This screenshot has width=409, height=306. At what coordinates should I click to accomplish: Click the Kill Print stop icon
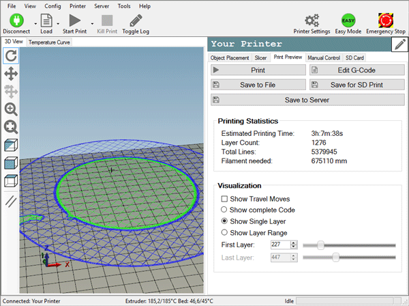(x=107, y=20)
